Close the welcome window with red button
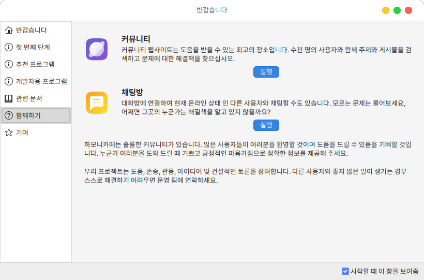This screenshot has height=280, width=424. 408,10
